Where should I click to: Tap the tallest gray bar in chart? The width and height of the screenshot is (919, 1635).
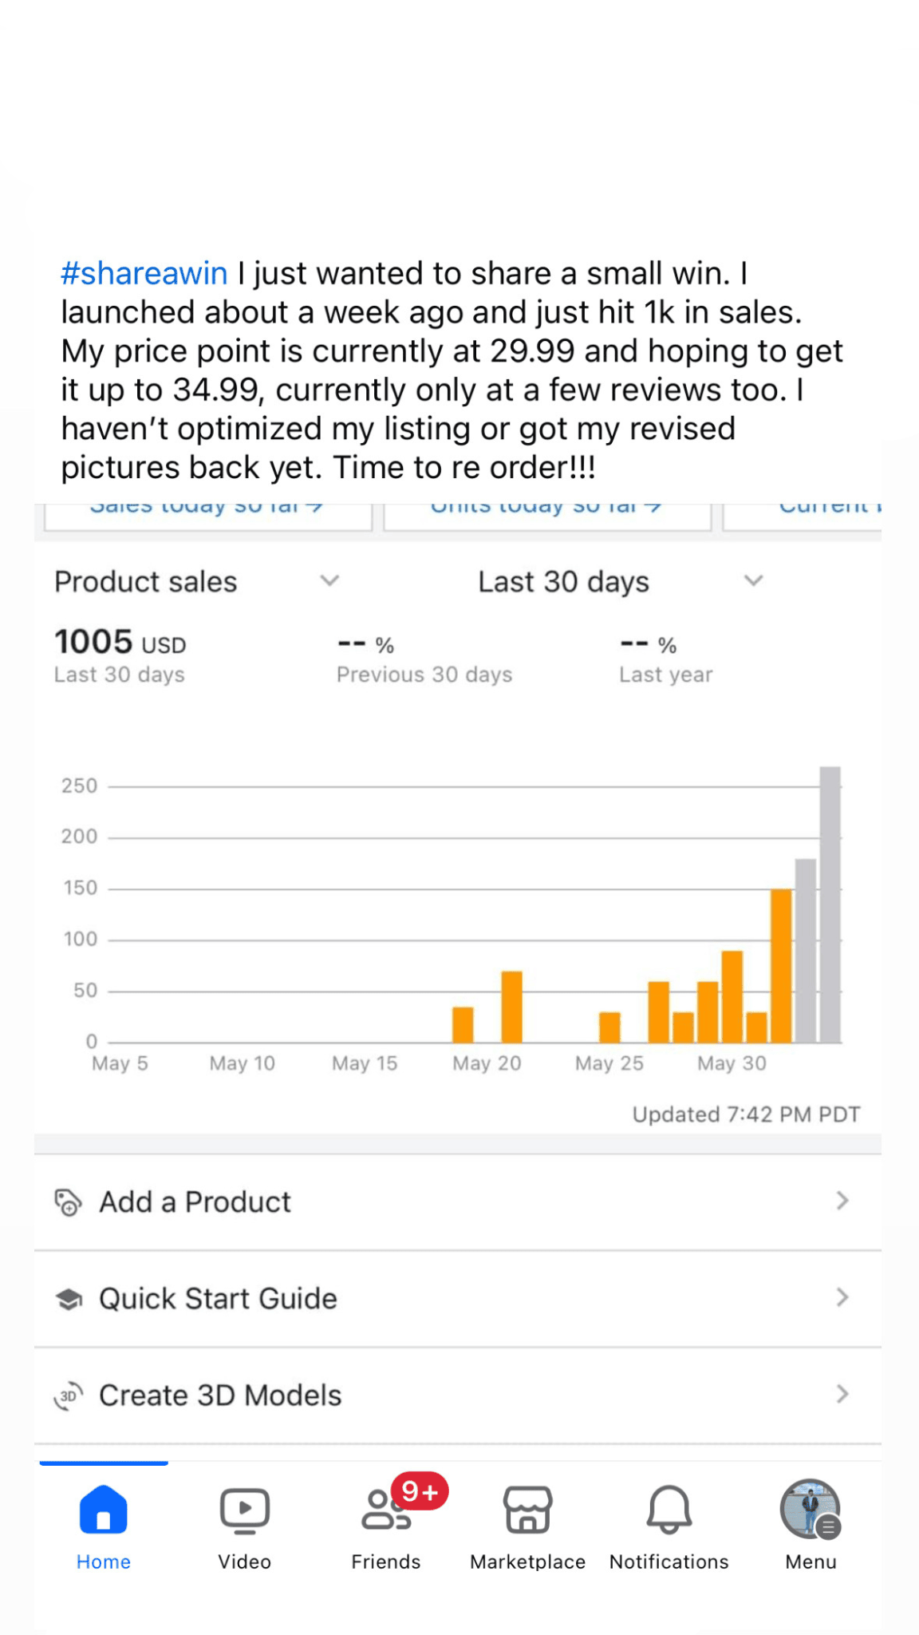click(x=830, y=905)
